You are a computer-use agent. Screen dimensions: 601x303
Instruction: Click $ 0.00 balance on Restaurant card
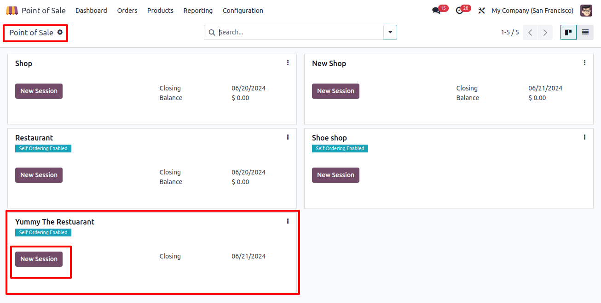240,182
